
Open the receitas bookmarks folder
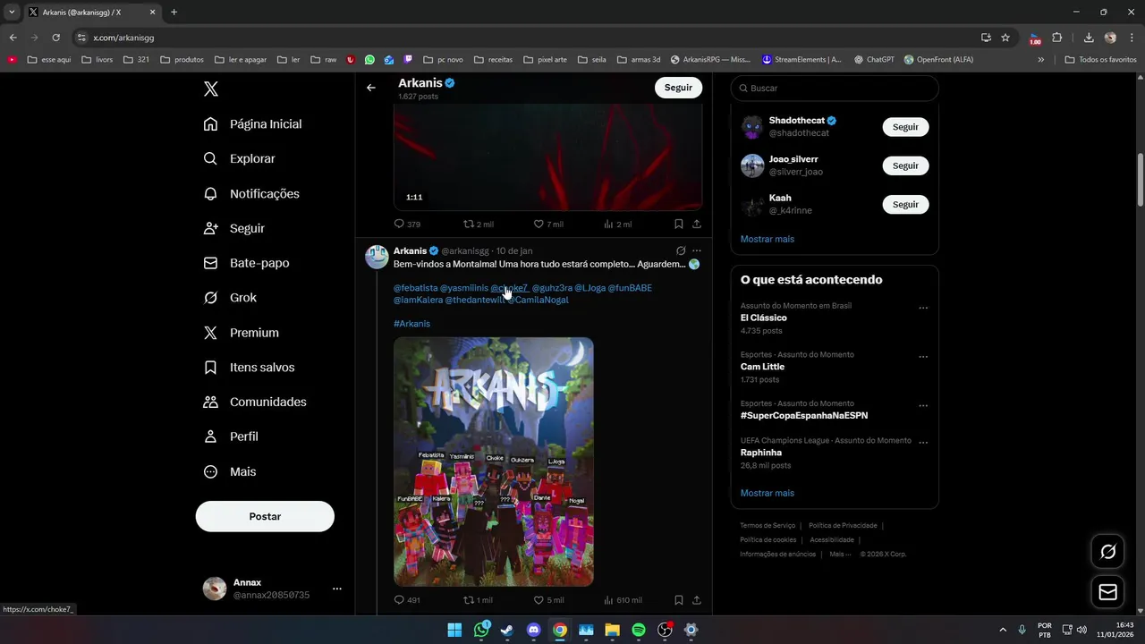[x=493, y=60]
